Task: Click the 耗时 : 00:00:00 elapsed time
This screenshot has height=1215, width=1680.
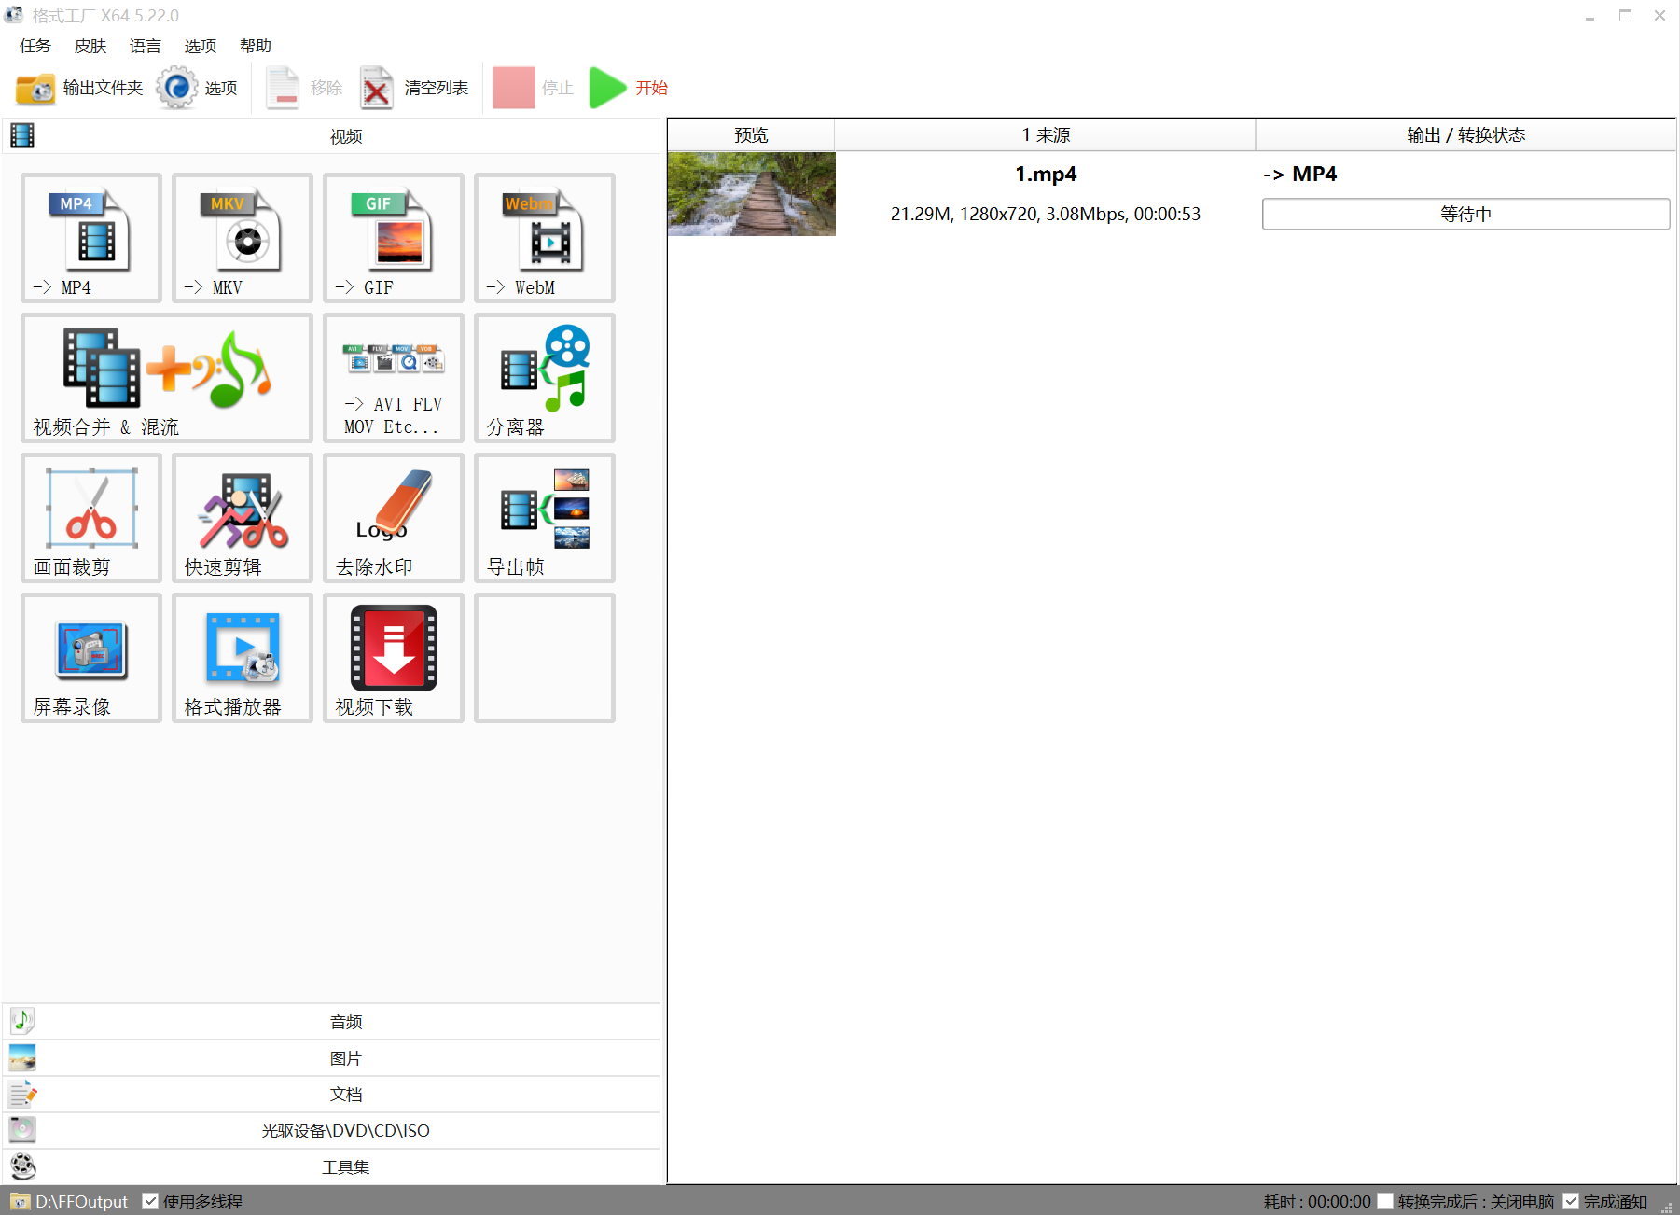Action: pos(1317,1201)
